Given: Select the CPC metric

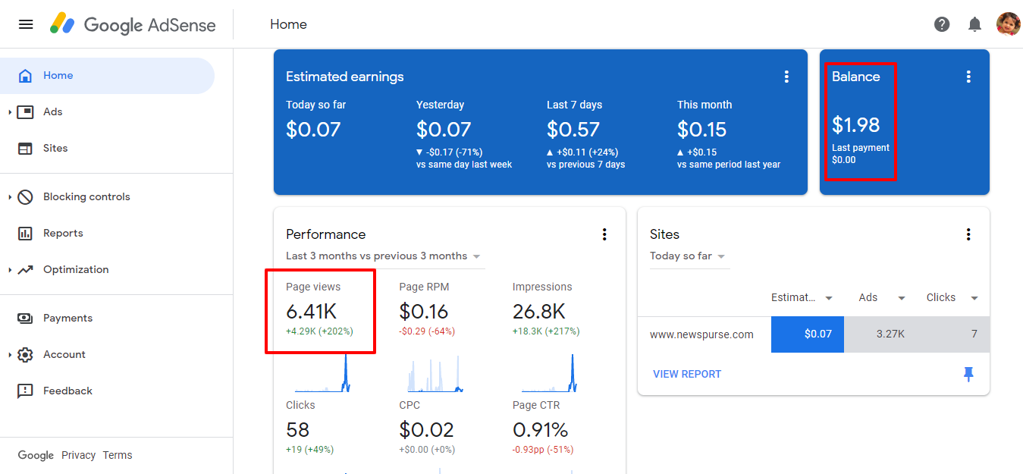Looking at the screenshot, I should 426,429.
